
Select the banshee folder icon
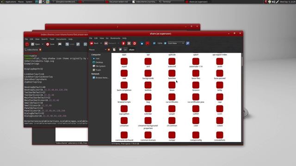pos(172,73)
